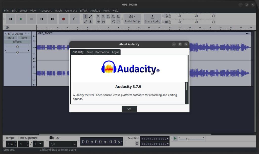259x154 pixels.
Task: Click the playback meter speaker icon
Action: click(167, 22)
